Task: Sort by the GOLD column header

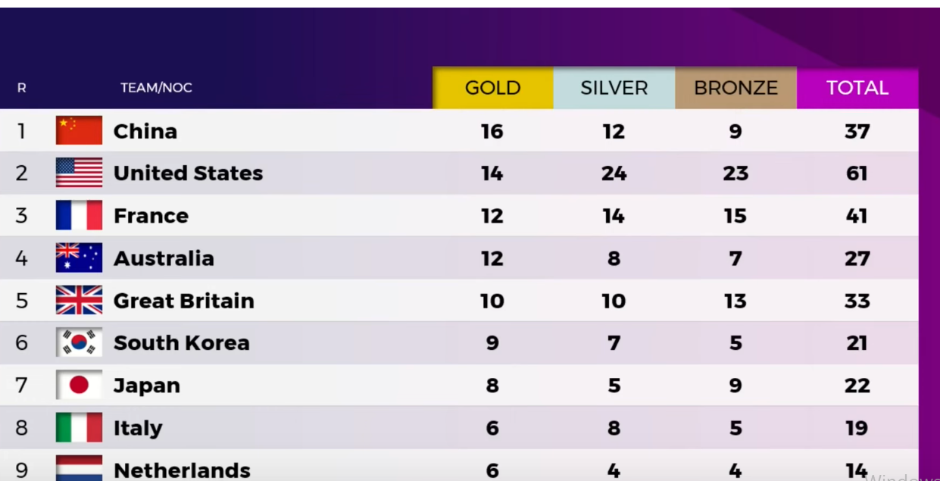Action: 493,88
